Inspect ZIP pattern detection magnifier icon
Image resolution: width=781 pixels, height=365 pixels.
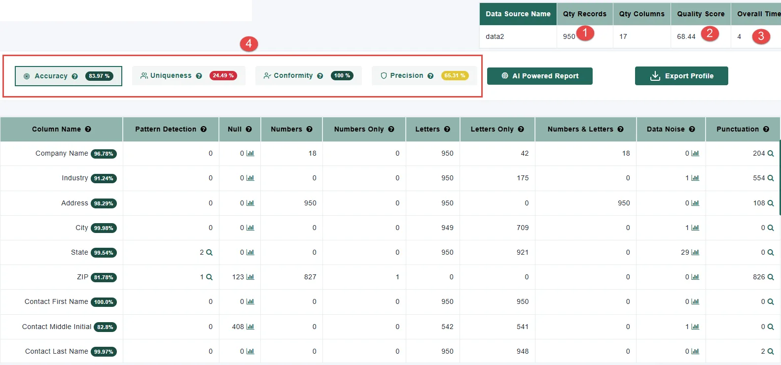tap(209, 277)
